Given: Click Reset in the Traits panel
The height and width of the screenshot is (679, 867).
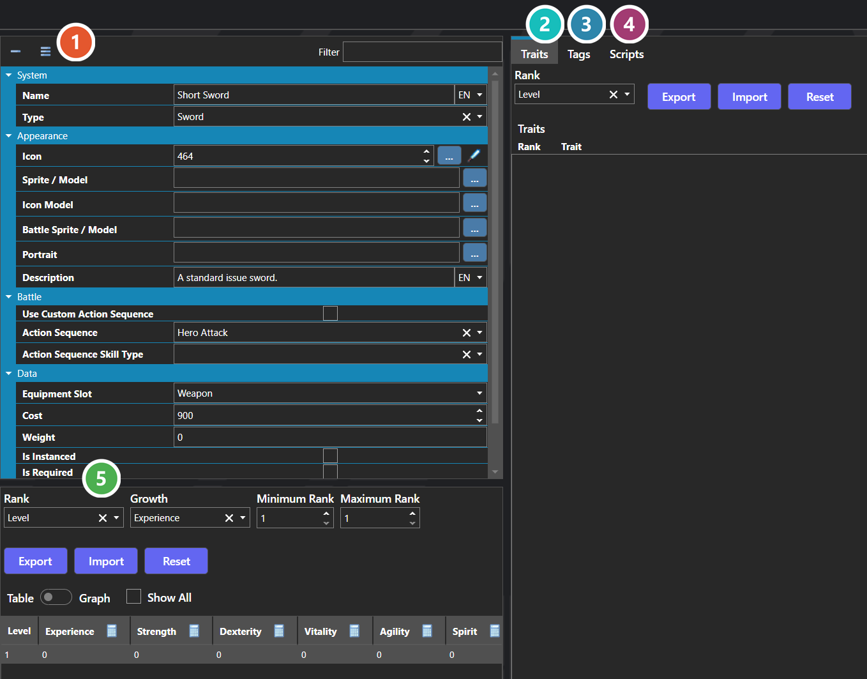Looking at the screenshot, I should point(820,96).
